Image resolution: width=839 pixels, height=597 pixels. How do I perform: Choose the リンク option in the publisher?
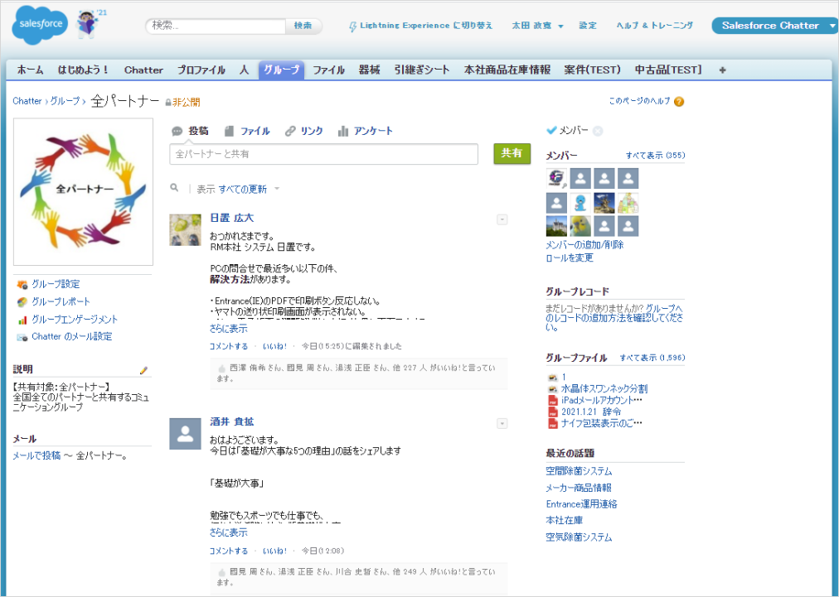coord(304,131)
